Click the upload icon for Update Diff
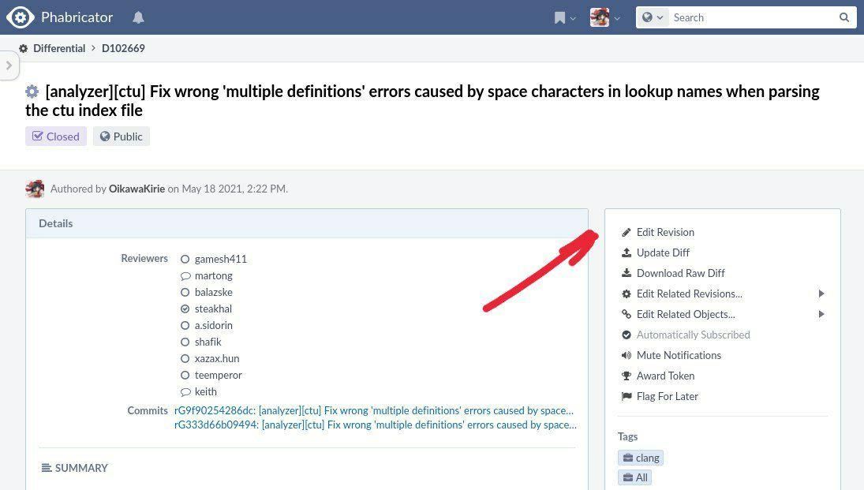The height and width of the screenshot is (490, 864). coord(626,252)
